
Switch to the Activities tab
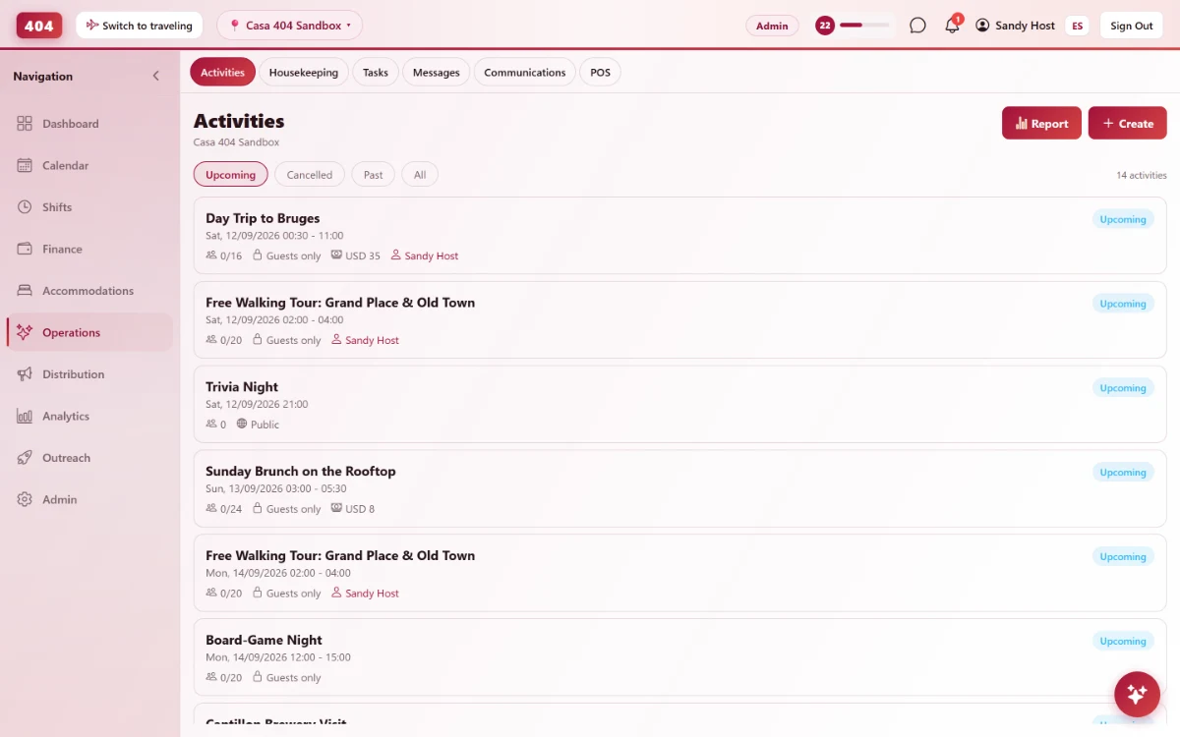point(222,72)
